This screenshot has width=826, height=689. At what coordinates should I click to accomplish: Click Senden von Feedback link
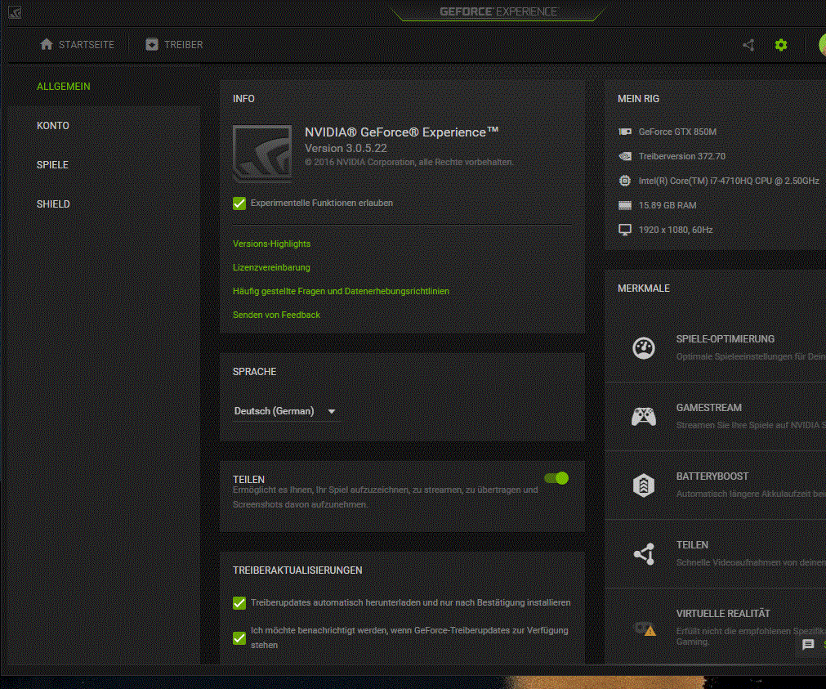276,315
